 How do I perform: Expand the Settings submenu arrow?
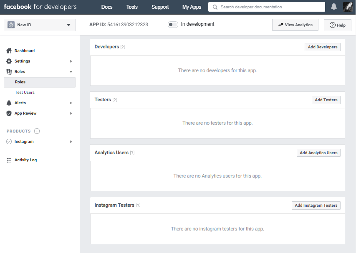point(71,61)
